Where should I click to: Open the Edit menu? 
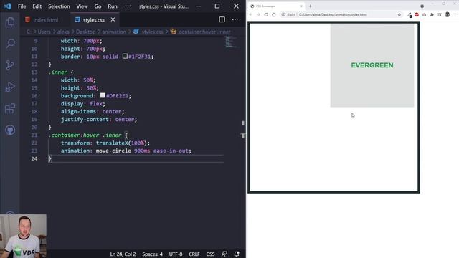point(37,6)
